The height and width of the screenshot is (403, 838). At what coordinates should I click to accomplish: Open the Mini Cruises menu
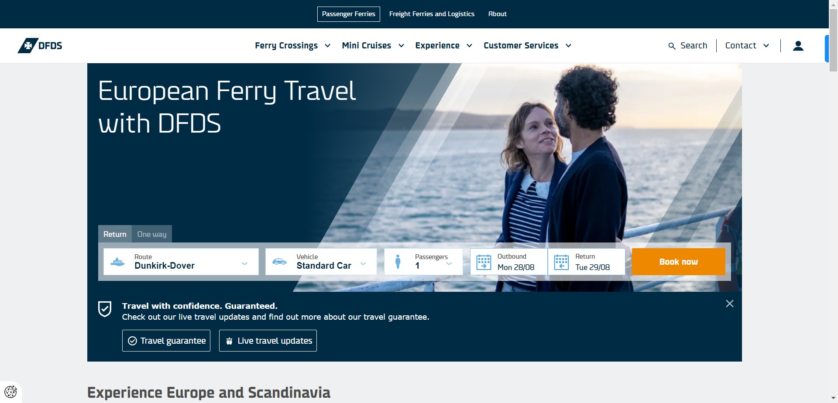tap(373, 45)
